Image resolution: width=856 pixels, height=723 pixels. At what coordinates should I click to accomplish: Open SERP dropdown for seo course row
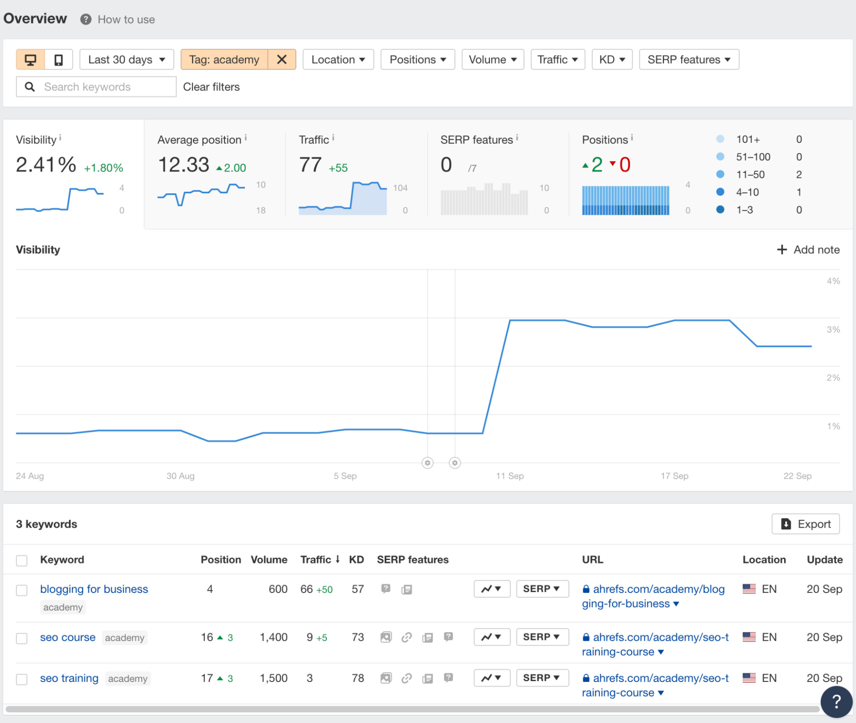(x=542, y=637)
